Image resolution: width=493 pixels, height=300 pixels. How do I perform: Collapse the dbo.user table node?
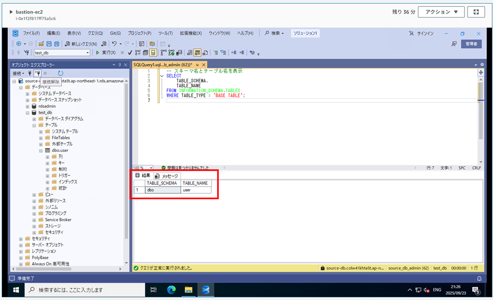click(41, 150)
